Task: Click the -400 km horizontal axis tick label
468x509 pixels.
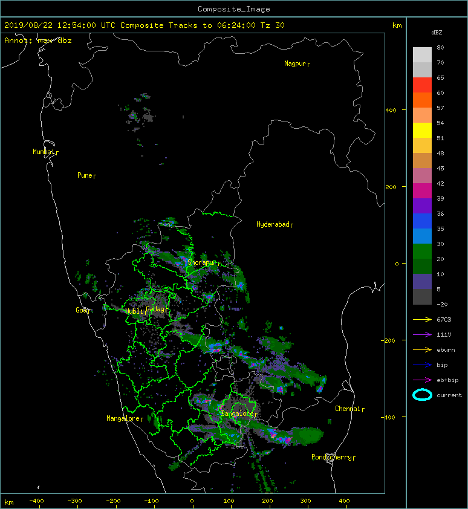Action: coord(36,501)
